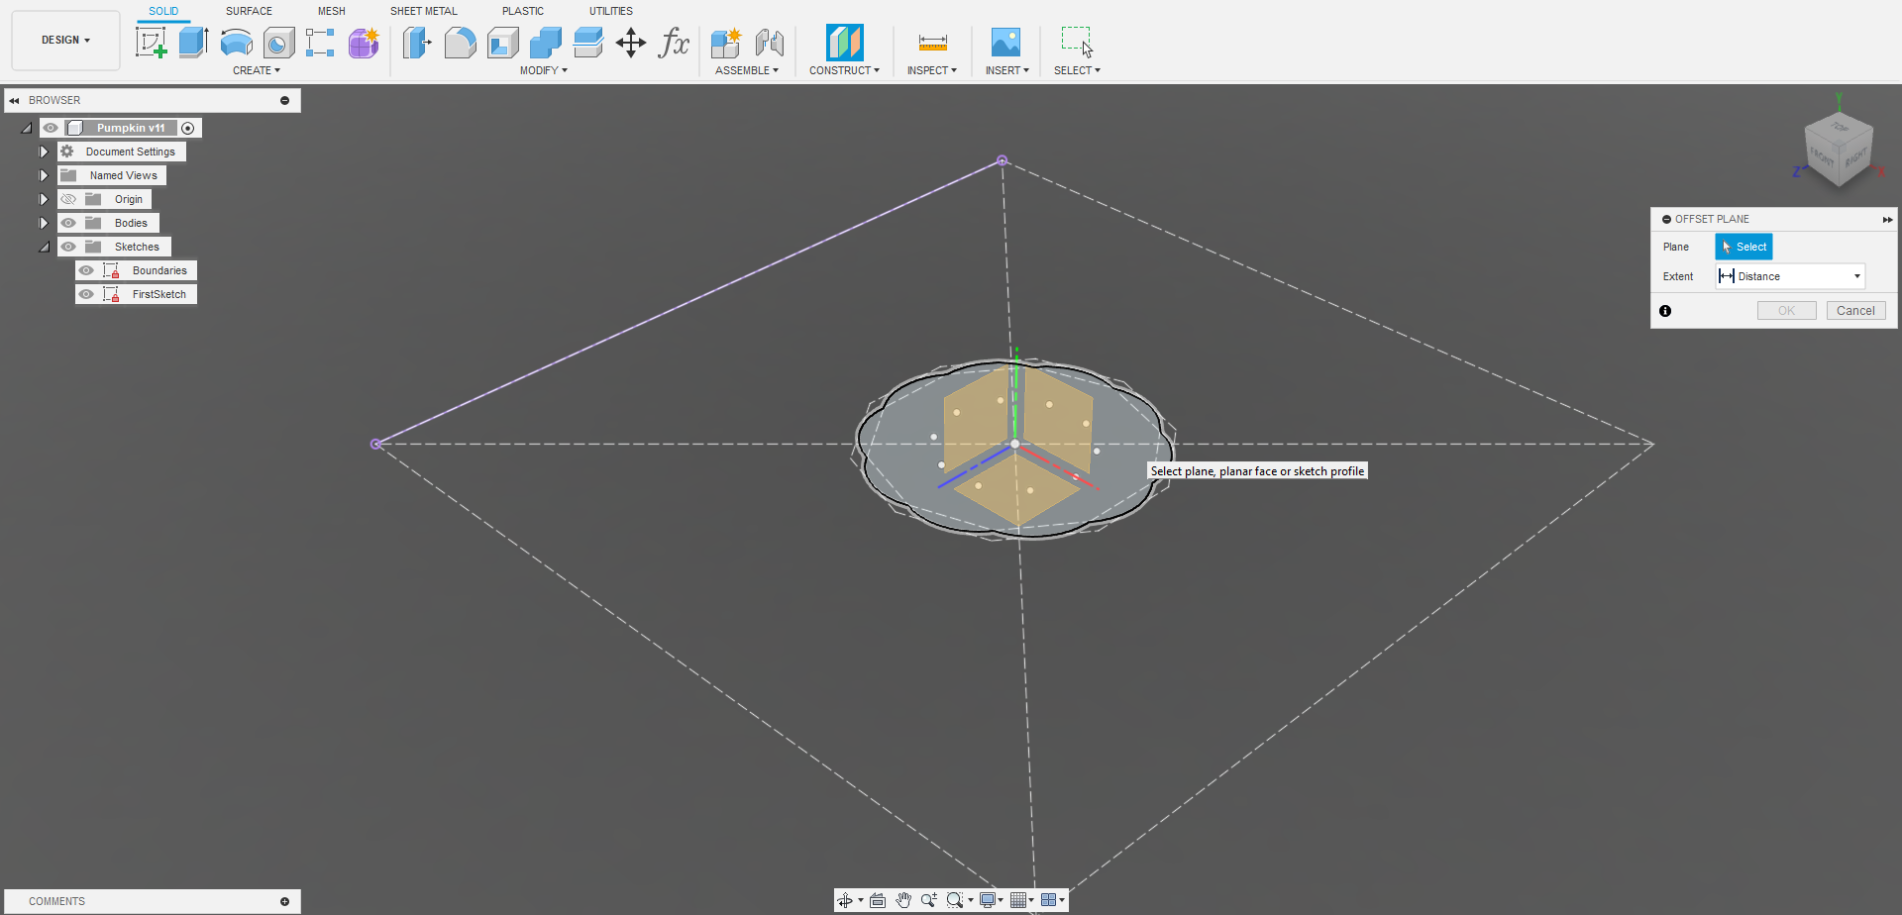The image size is (1902, 915).
Task: Switch to the Surface tab
Action: (249, 11)
